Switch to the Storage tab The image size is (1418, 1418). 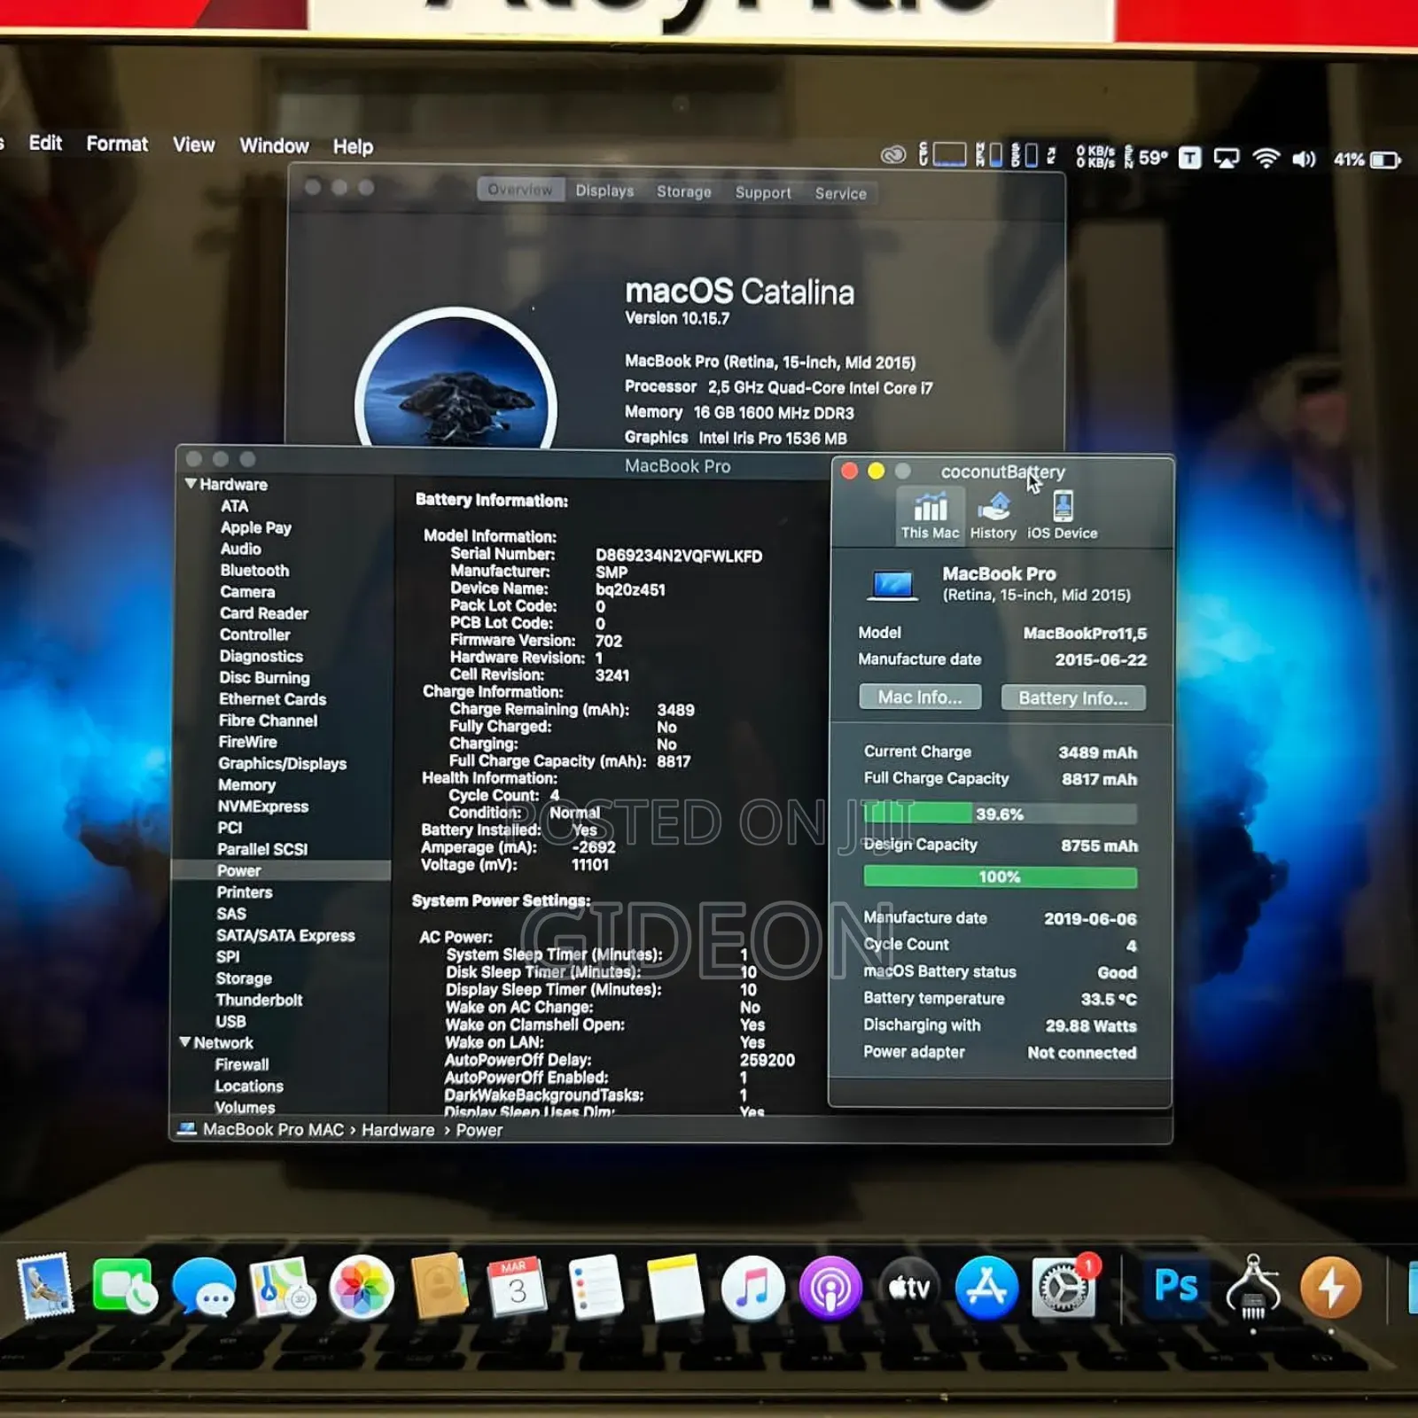pos(683,191)
